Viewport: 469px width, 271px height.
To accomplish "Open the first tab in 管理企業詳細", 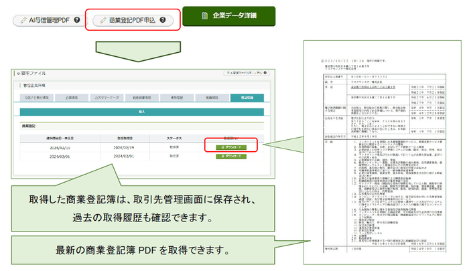I will click(38, 98).
